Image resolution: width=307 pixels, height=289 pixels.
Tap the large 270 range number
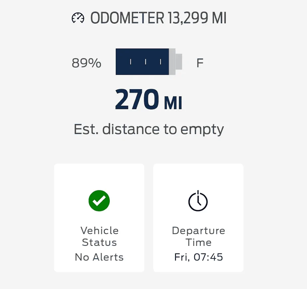point(137,100)
